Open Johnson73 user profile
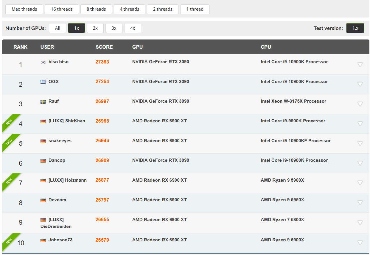Viewport: 370px width, 255px height. point(60,240)
